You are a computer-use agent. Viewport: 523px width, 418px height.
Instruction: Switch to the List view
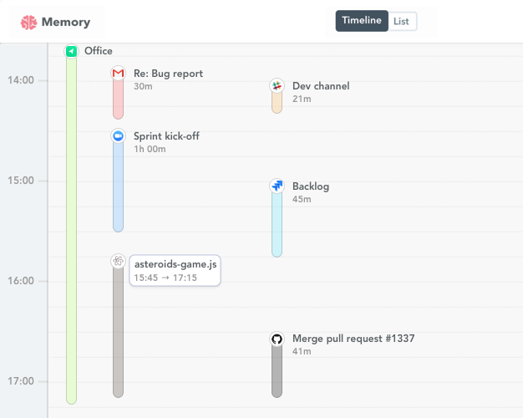click(x=402, y=21)
